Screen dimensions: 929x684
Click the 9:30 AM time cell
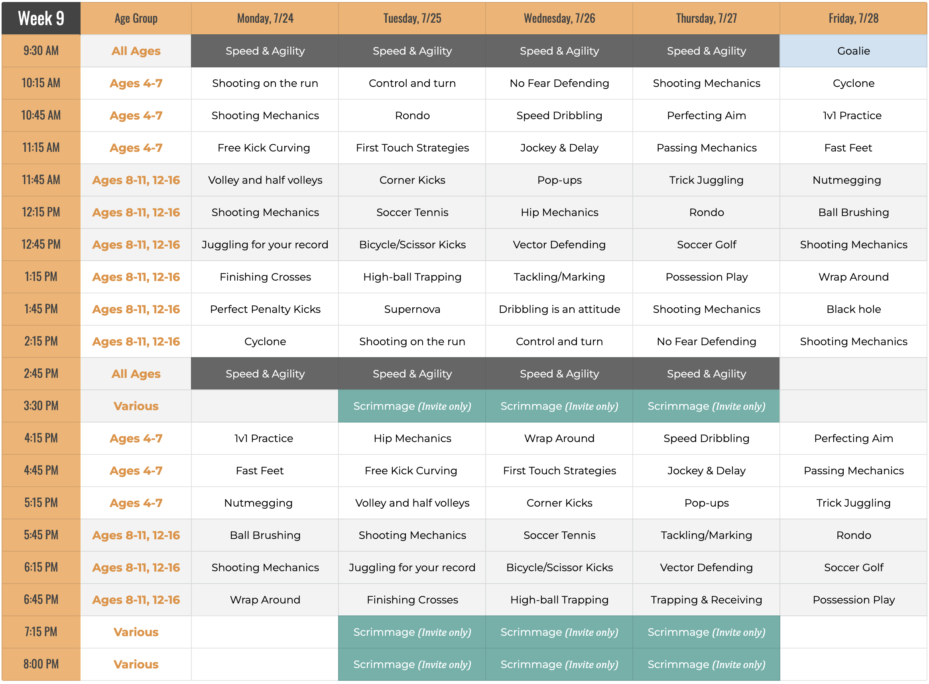[41, 51]
